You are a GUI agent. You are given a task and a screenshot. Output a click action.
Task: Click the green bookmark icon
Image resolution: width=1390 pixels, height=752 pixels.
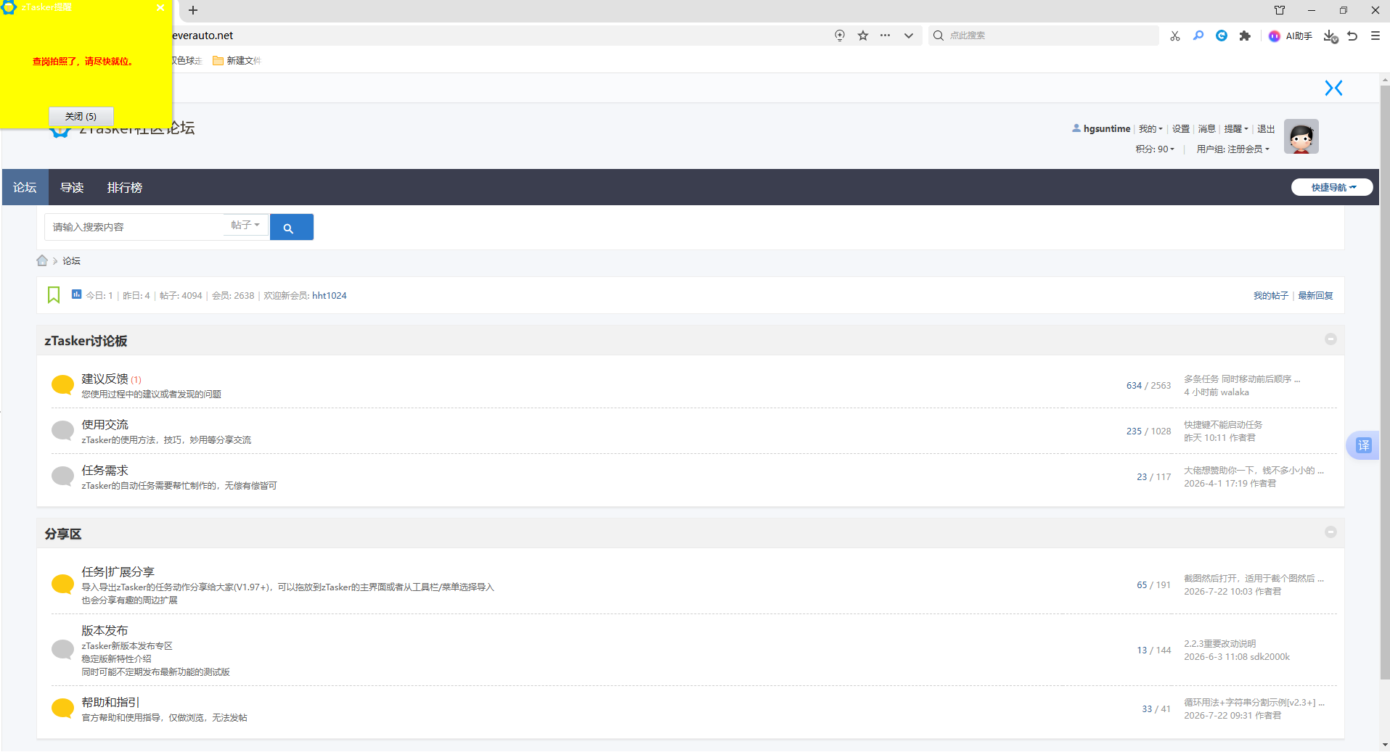point(54,295)
